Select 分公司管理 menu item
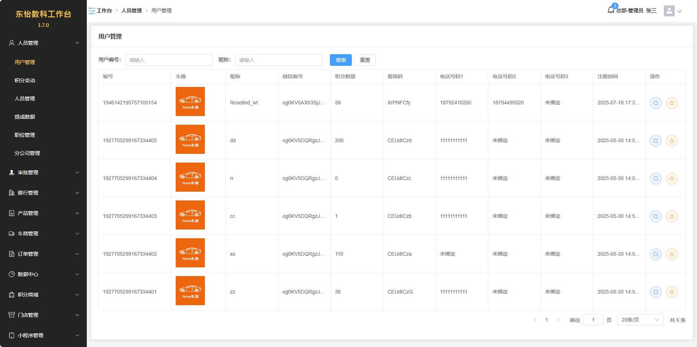 (x=27, y=153)
